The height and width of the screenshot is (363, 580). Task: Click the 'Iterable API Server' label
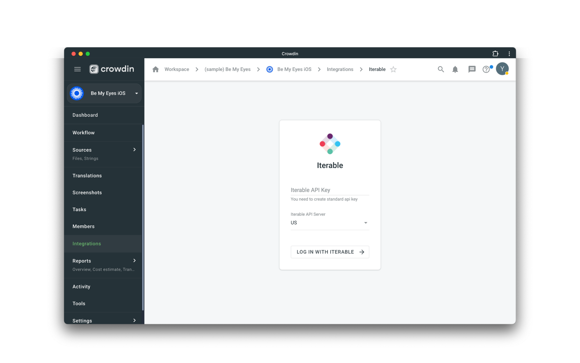(308, 214)
